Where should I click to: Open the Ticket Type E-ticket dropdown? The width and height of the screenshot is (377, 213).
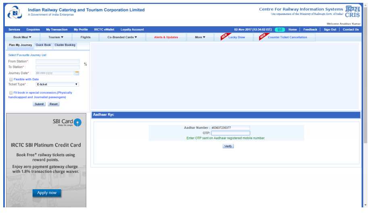tap(57, 85)
